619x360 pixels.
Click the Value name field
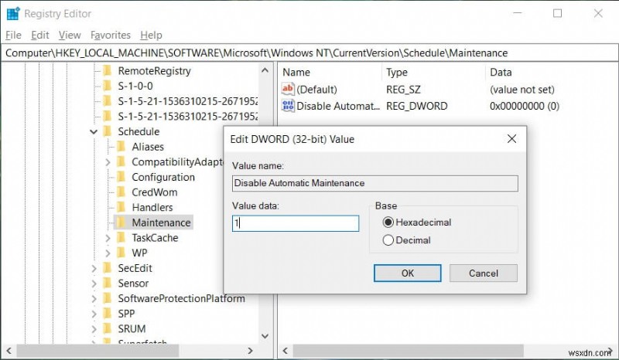(375, 183)
